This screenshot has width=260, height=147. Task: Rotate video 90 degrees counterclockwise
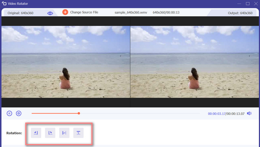tap(36, 133)
